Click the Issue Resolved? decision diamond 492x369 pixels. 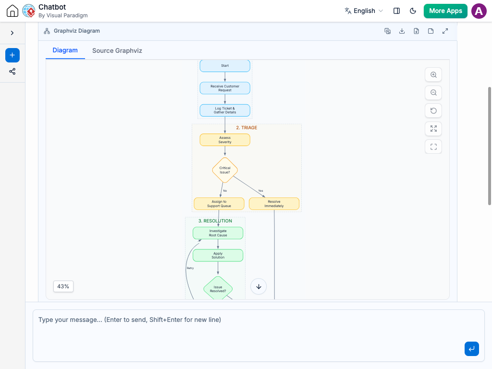point(218,289)
